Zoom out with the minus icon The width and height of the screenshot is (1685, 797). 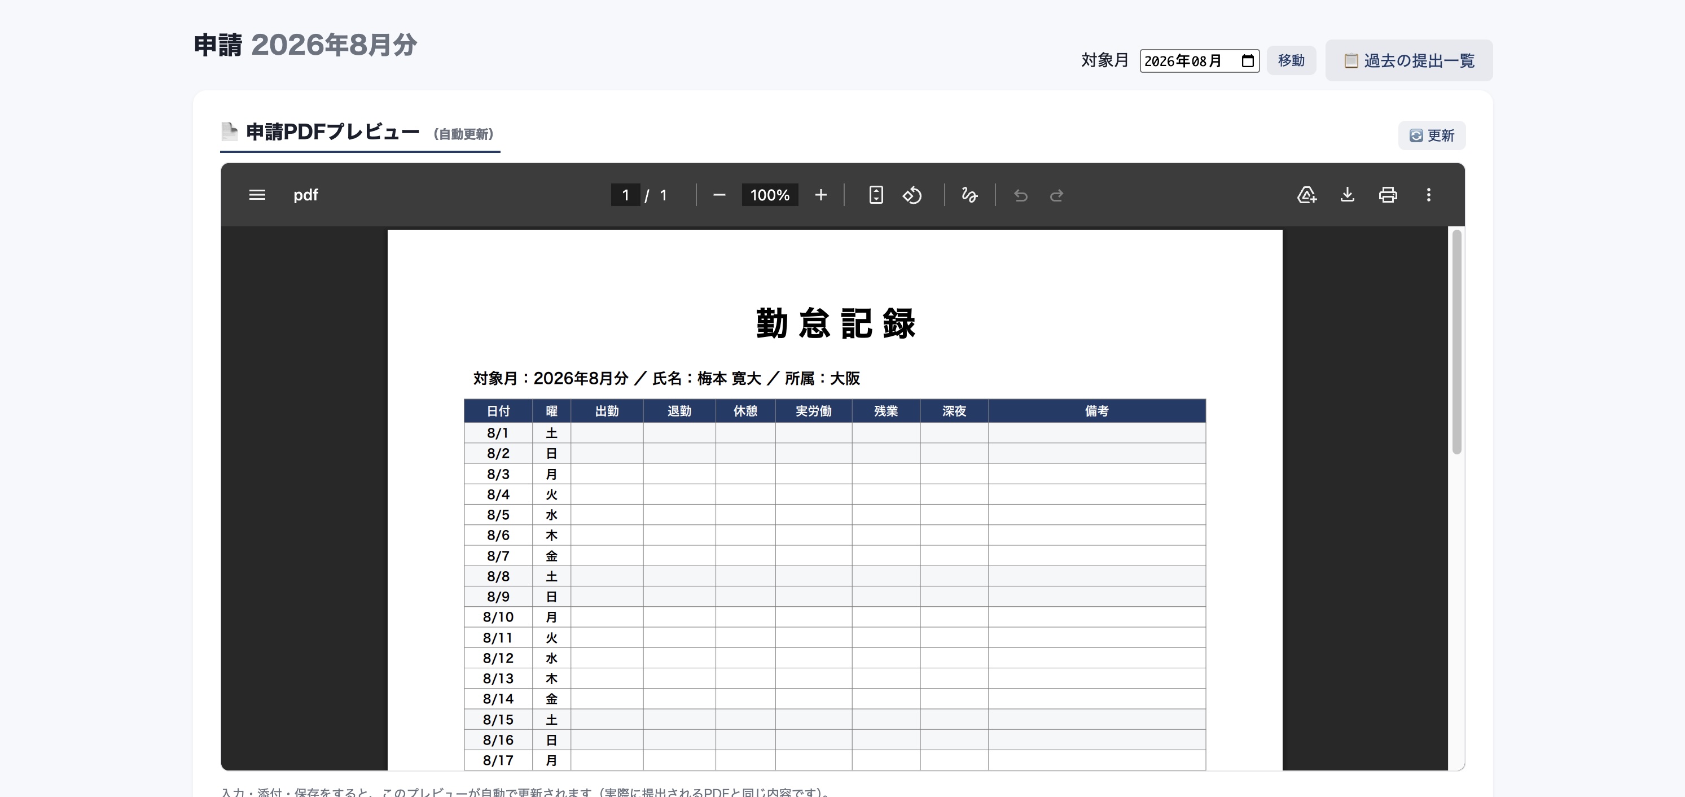(719, 195)
